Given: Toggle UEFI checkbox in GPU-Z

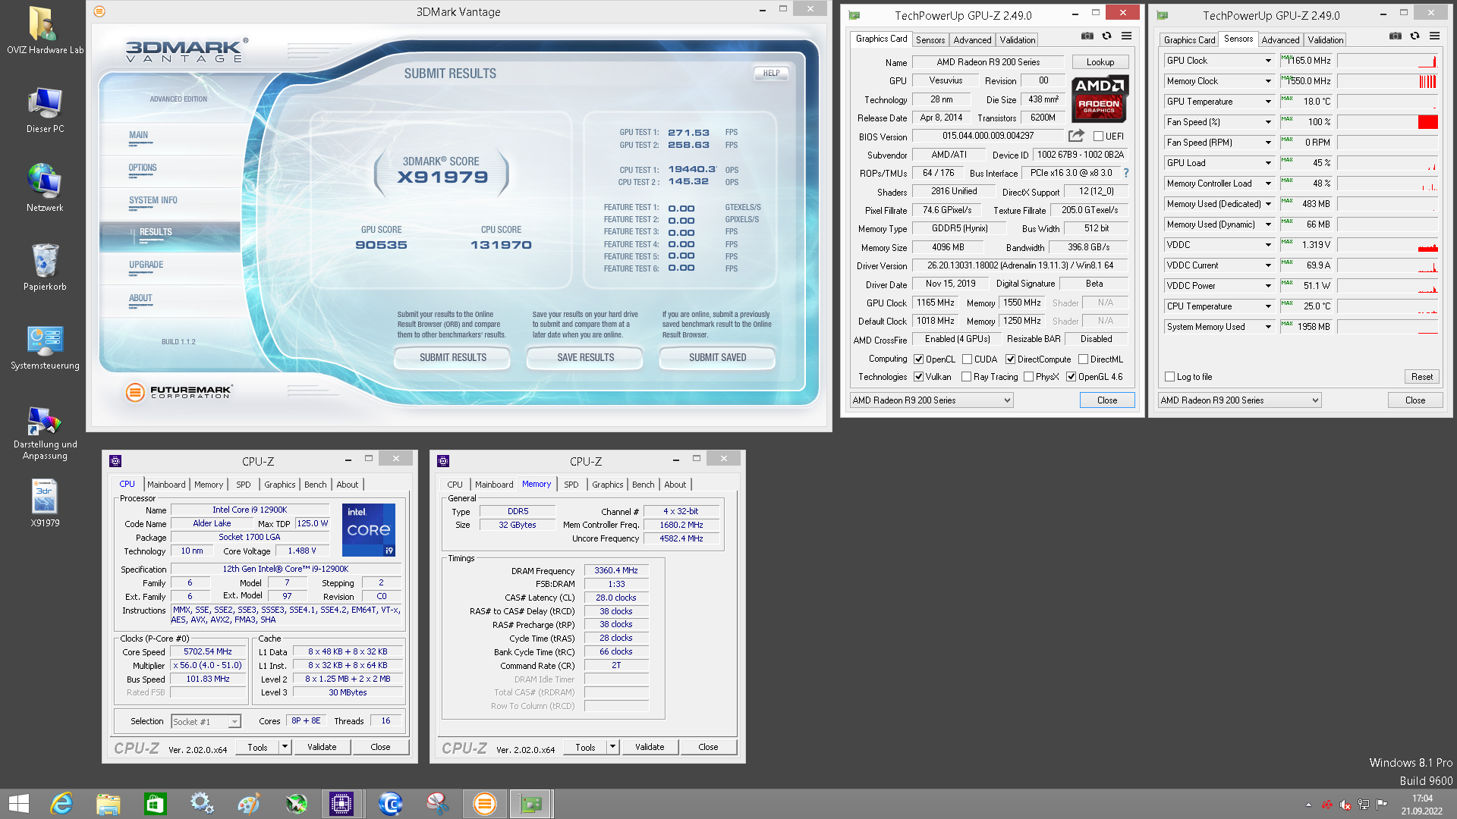Looking at the screenshot, I should click(1098, 136).
